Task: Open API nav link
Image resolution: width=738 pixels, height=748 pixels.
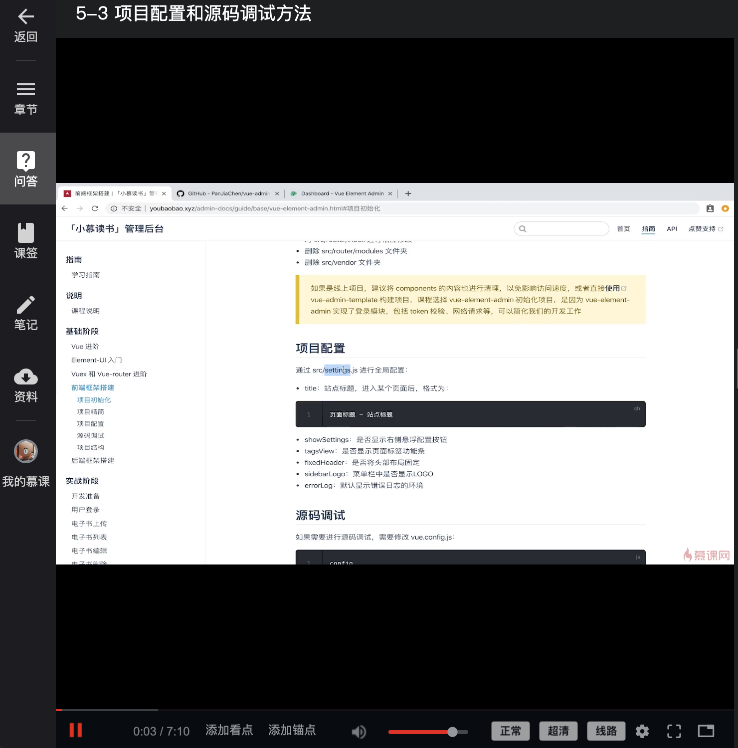Action: coord(672,229)
